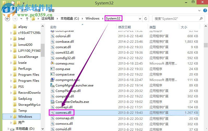Sort by the 修改日期 column header
This screenshot has width=208, height=131.
click(124, 27)
